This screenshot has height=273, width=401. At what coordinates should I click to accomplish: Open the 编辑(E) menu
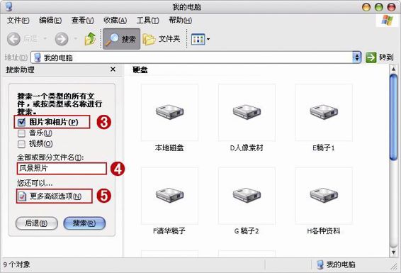pyautogui.click(x=50, y=21)
